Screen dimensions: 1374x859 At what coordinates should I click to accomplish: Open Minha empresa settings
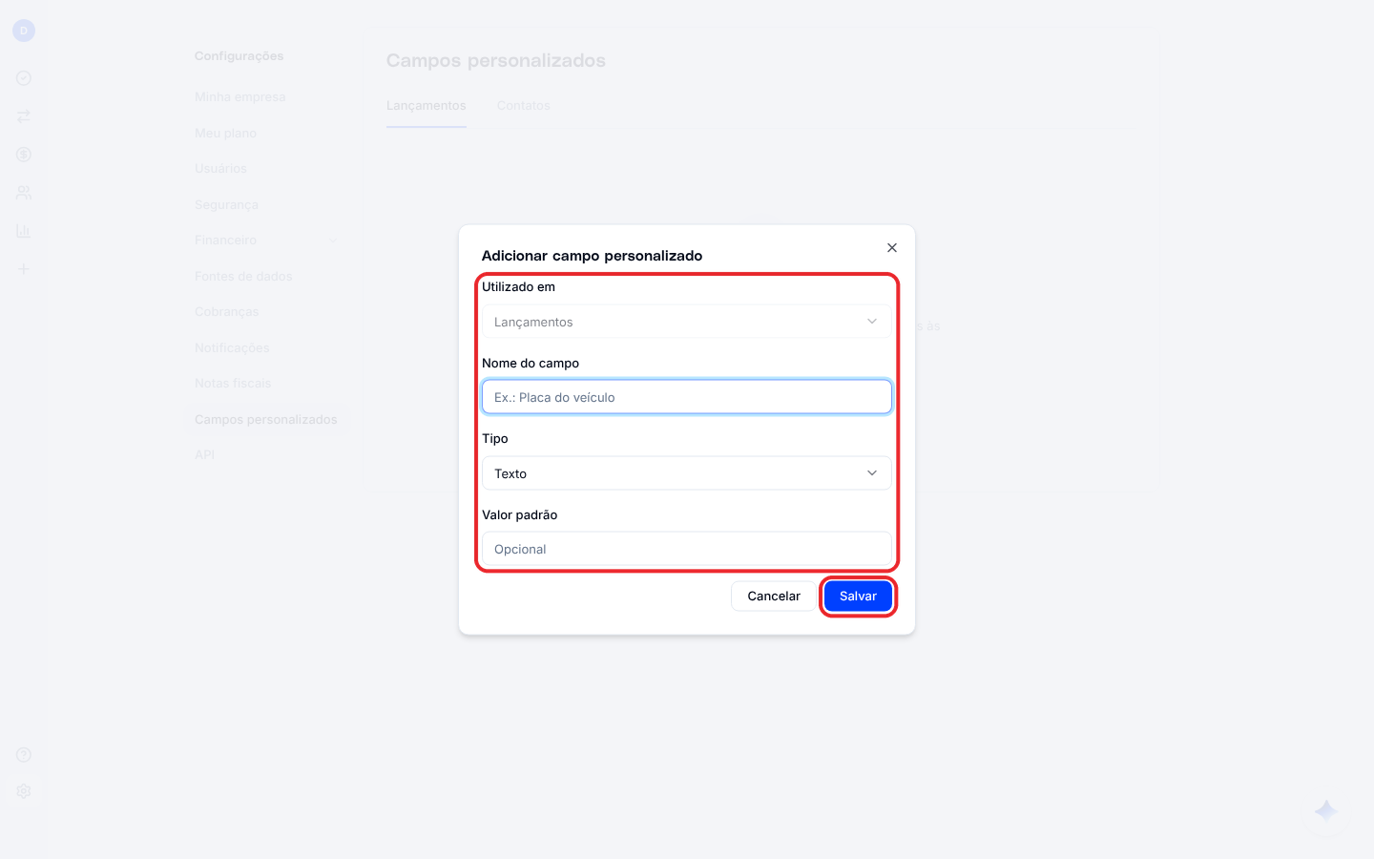240,97
